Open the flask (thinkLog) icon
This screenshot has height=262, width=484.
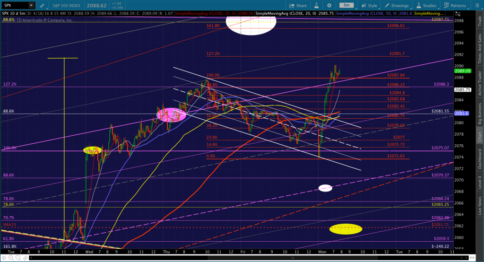pyautogui.click(x=317, y=6)
